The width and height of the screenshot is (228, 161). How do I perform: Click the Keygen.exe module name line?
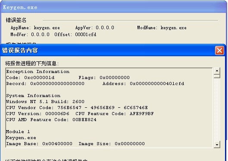(x=21, y=138)
